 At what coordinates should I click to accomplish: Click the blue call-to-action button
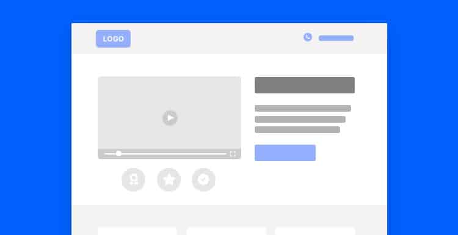pos(285,153)
